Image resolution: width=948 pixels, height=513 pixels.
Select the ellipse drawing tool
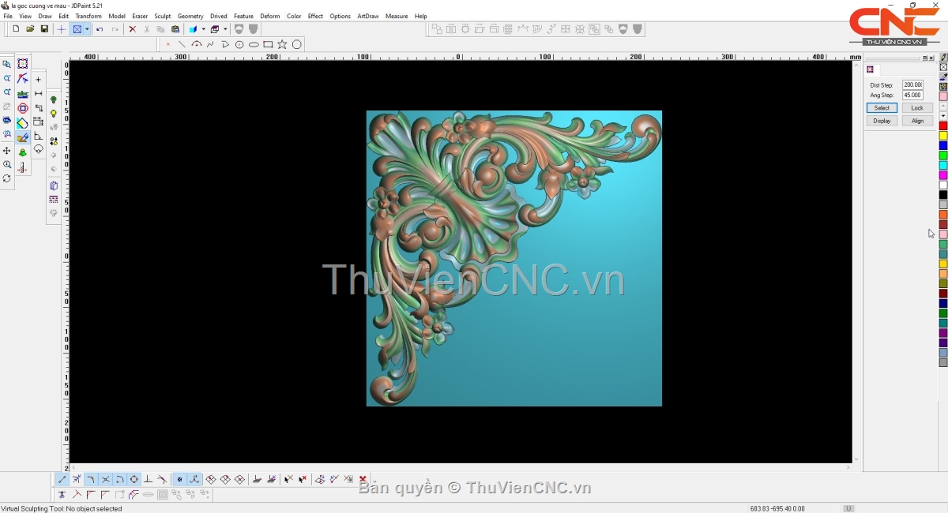(254, 44)
